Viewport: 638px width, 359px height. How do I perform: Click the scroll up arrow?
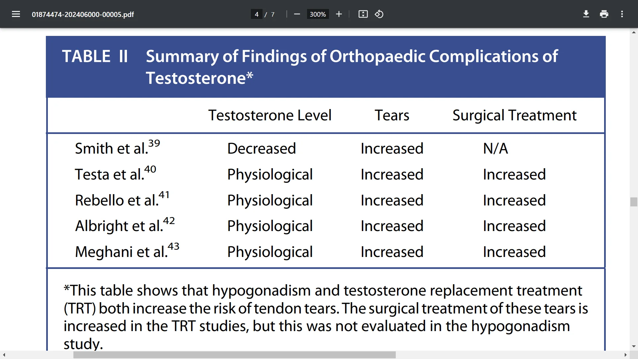(x=634, y=32)
